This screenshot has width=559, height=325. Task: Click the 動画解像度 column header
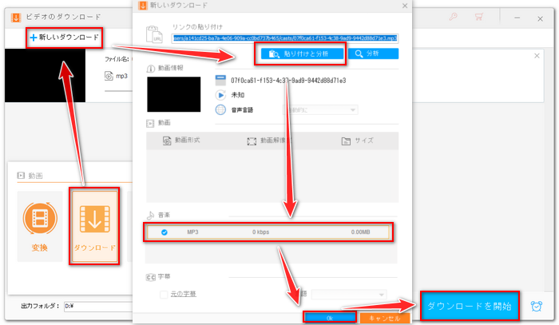269,141
